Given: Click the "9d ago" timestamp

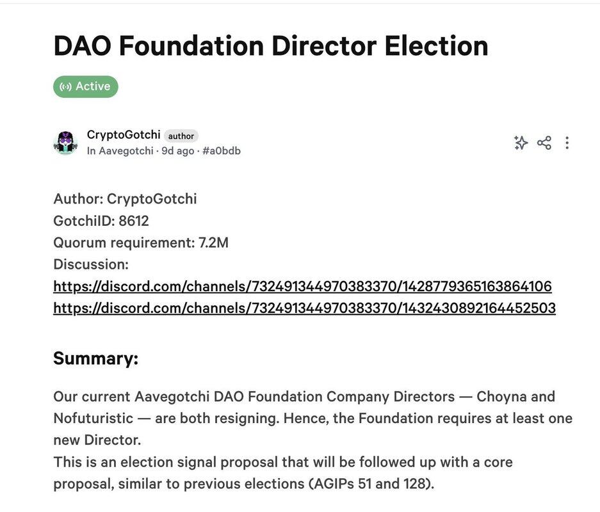Looking at the screenshot, I should click(x=177, y=151).
